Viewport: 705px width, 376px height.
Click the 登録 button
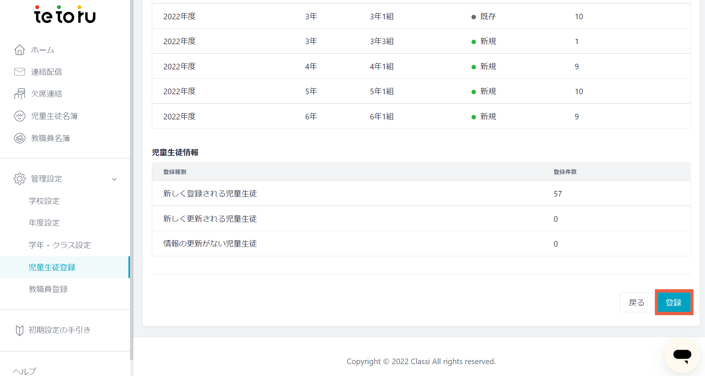tap(673, 303)
